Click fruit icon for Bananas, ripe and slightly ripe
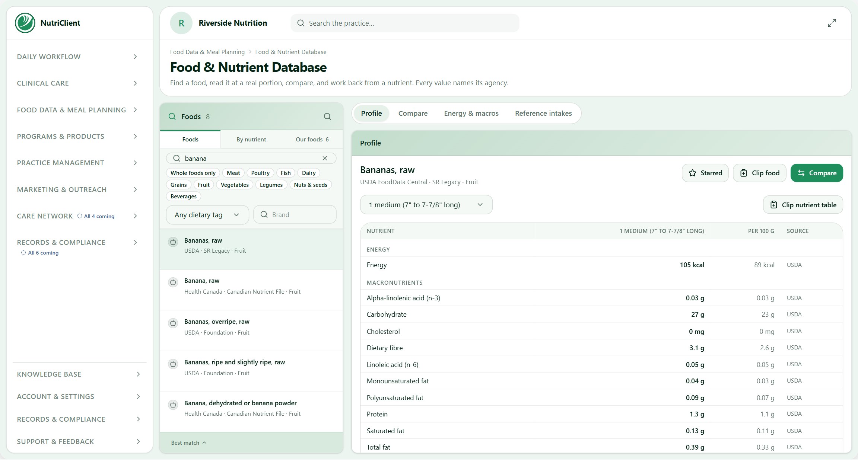 (173, 364)
